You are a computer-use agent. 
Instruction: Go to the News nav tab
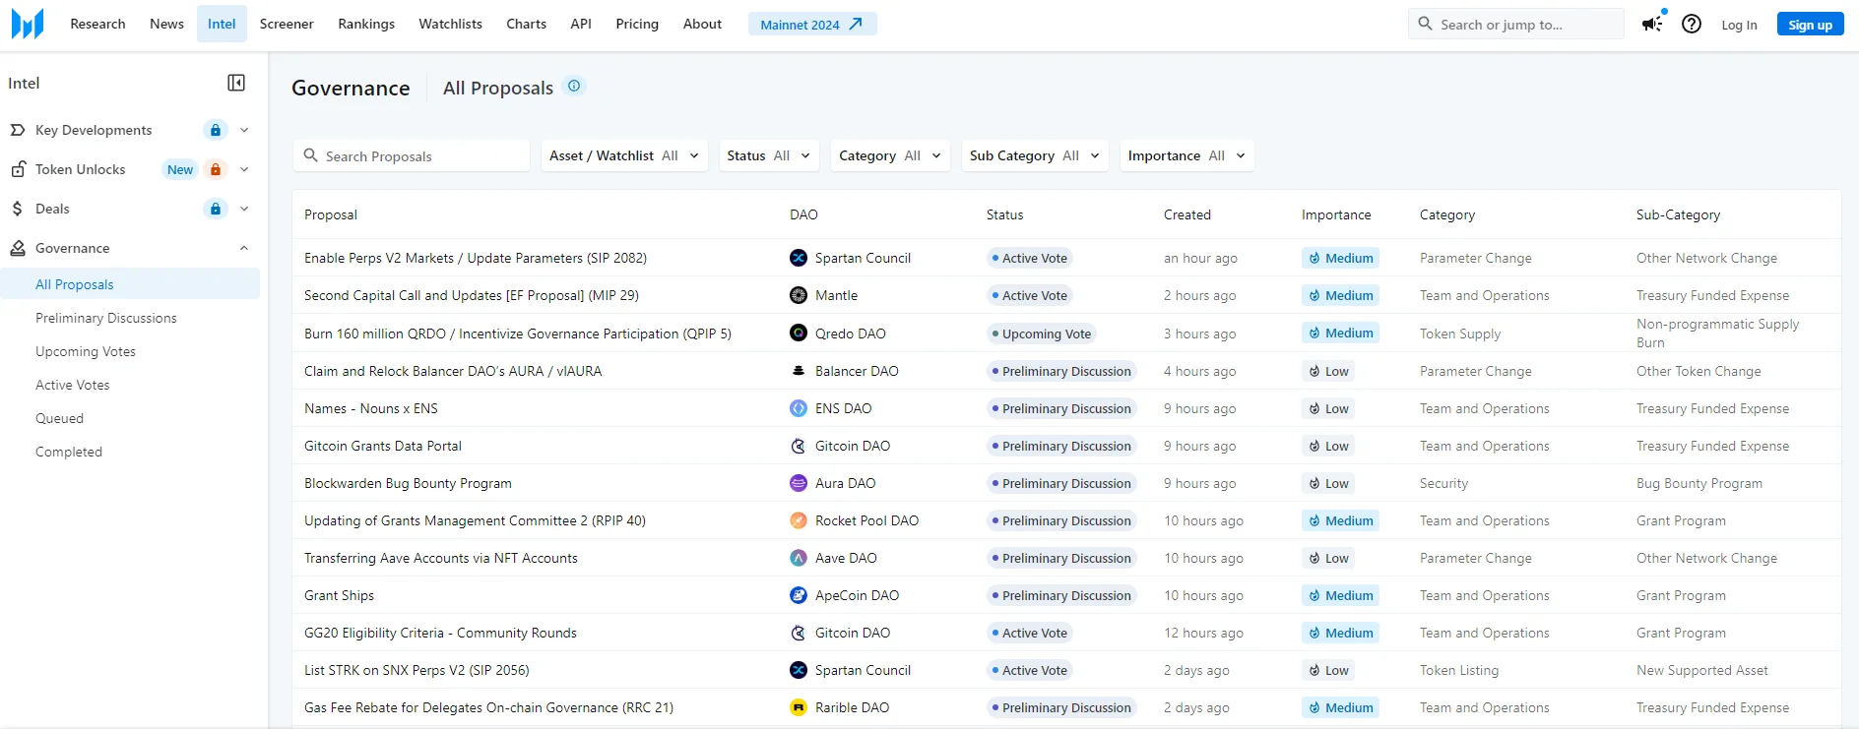point(166,24)
